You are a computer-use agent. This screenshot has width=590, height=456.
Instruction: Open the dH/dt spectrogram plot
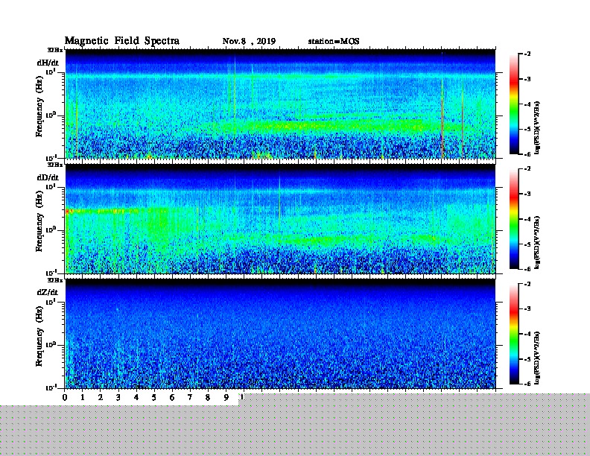280,104
